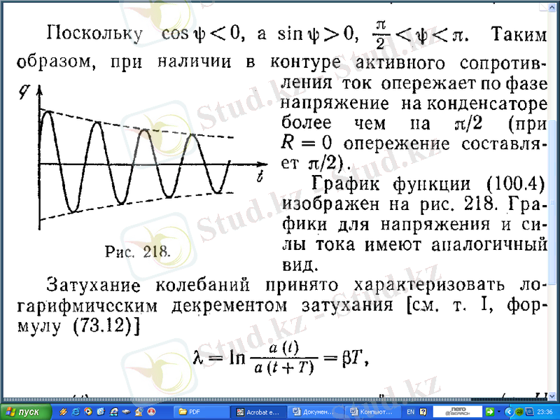560x420 pixels.
Task: Click the formula number (100.4) in text
Action: [x=515, y=183]
